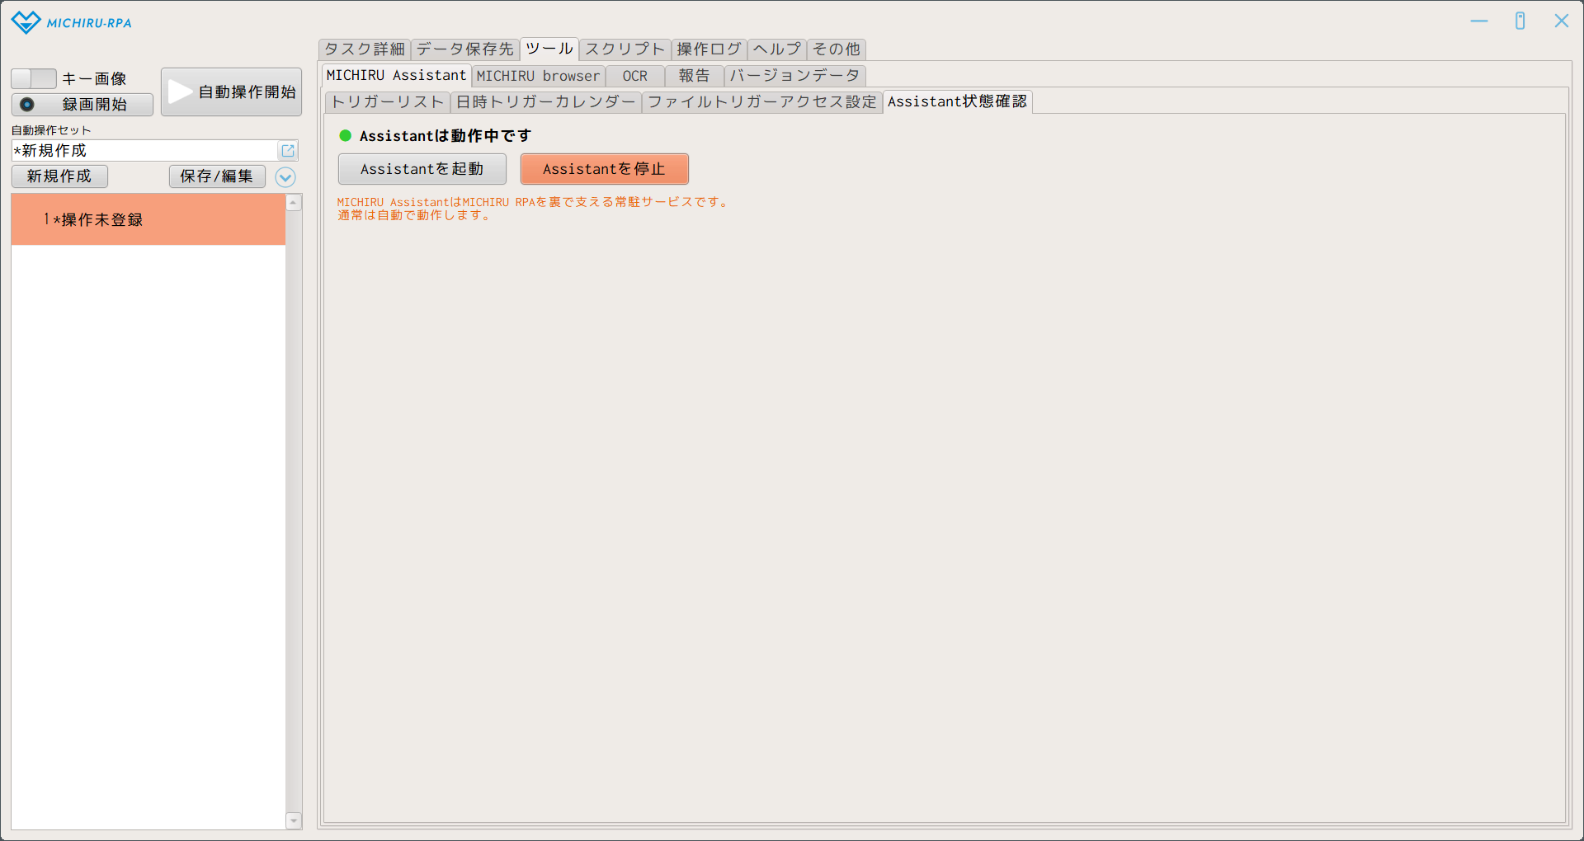Open the automation set external link icon

[288, 151]
